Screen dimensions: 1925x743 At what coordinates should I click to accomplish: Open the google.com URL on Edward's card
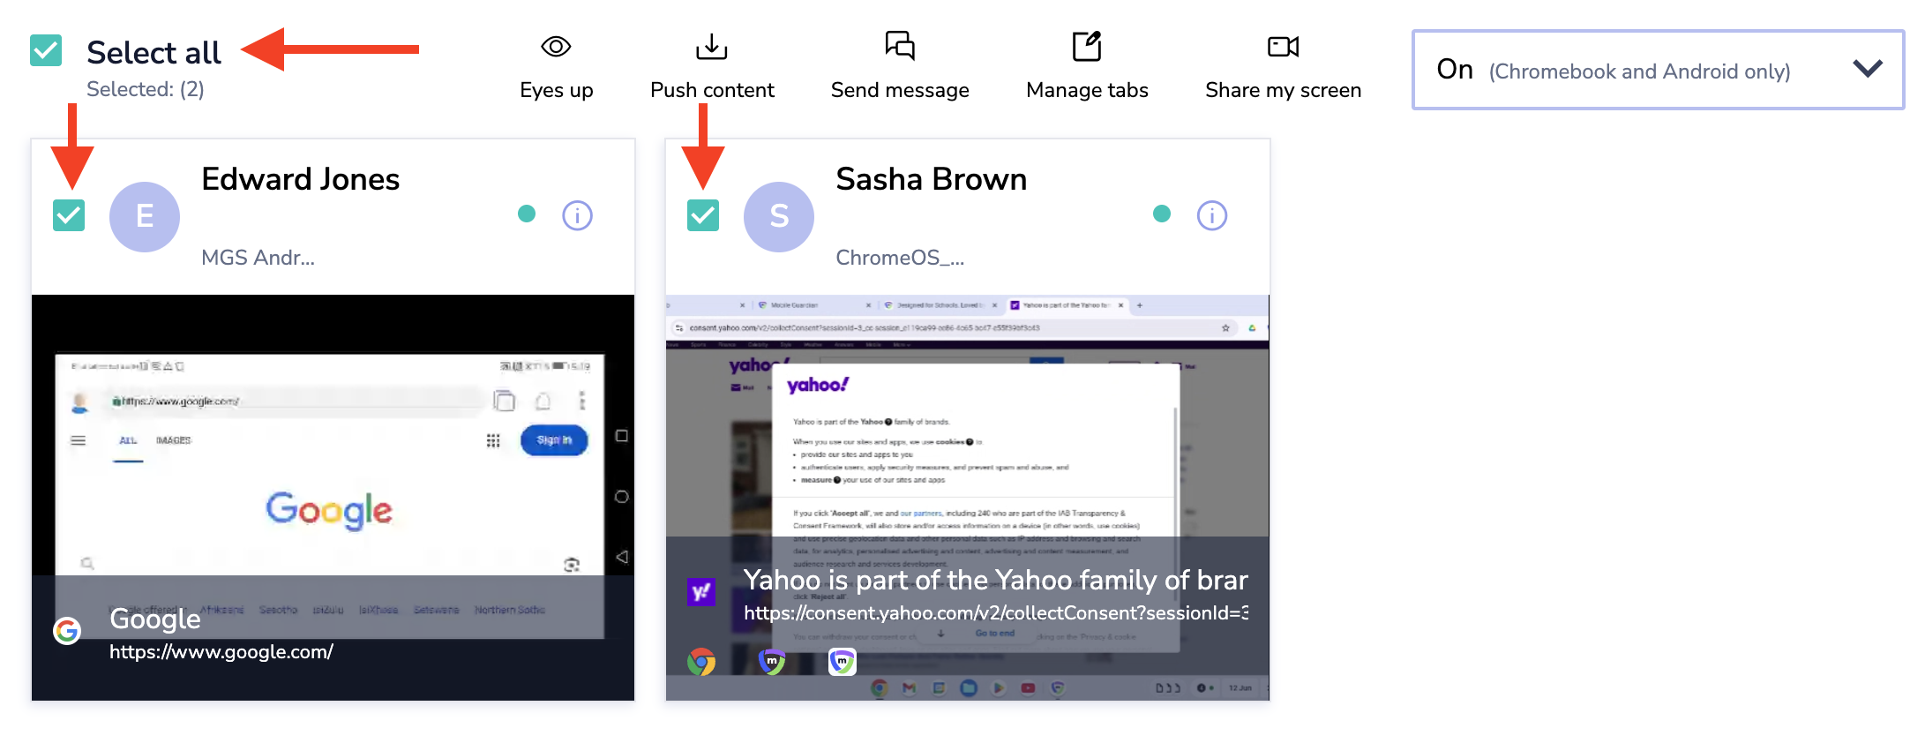(x=221, y=652)
